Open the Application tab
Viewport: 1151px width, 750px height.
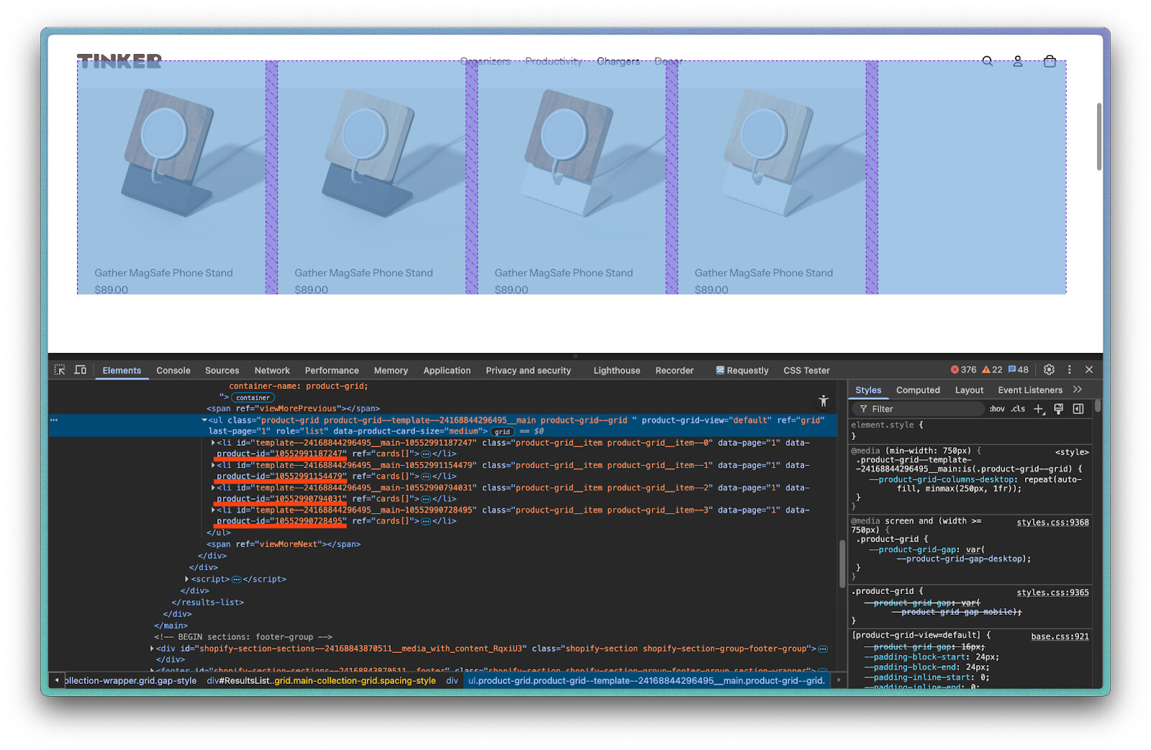[x=447, y=370]
